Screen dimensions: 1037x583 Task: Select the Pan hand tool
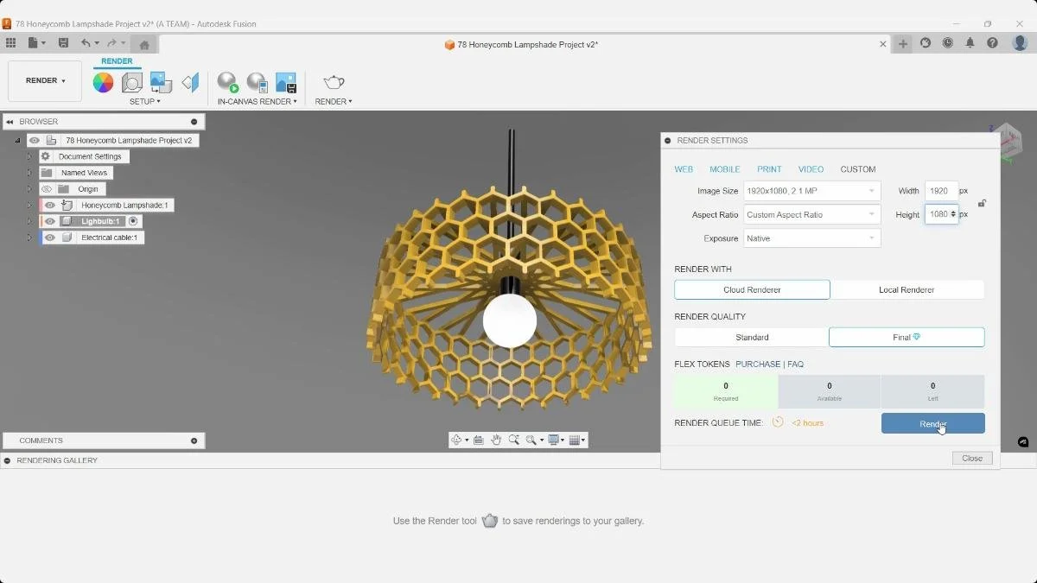496,440
